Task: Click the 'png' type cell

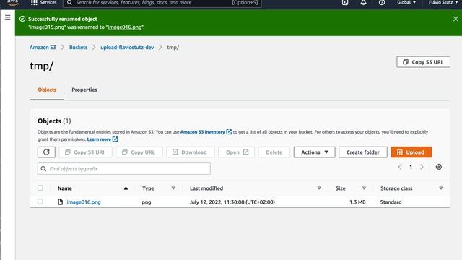Action: pos(147,202)
